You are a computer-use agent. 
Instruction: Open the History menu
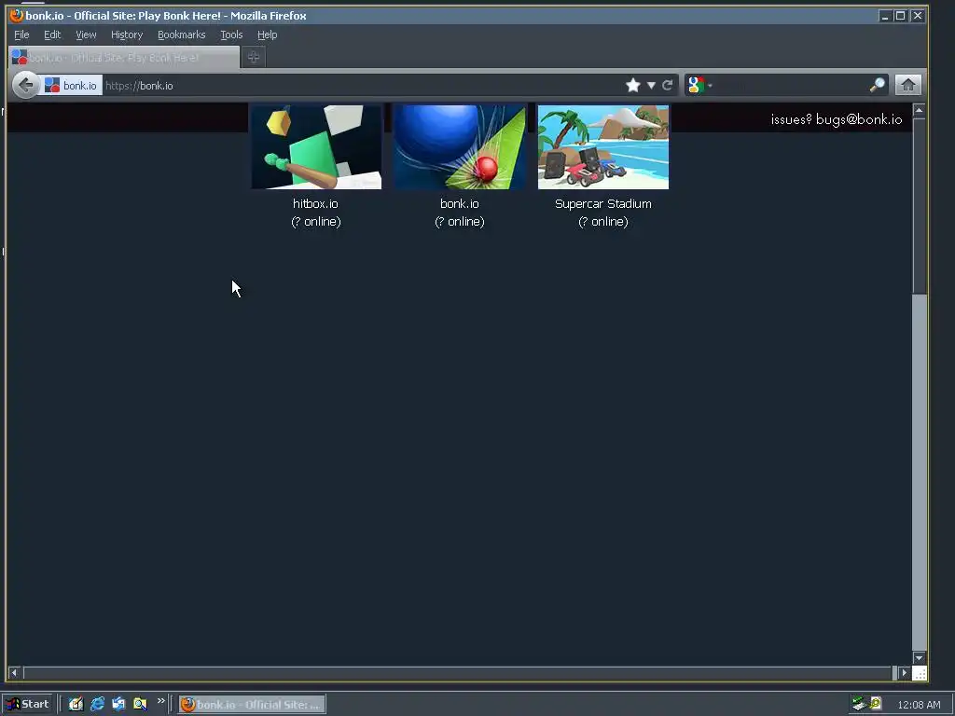[127, 34]
